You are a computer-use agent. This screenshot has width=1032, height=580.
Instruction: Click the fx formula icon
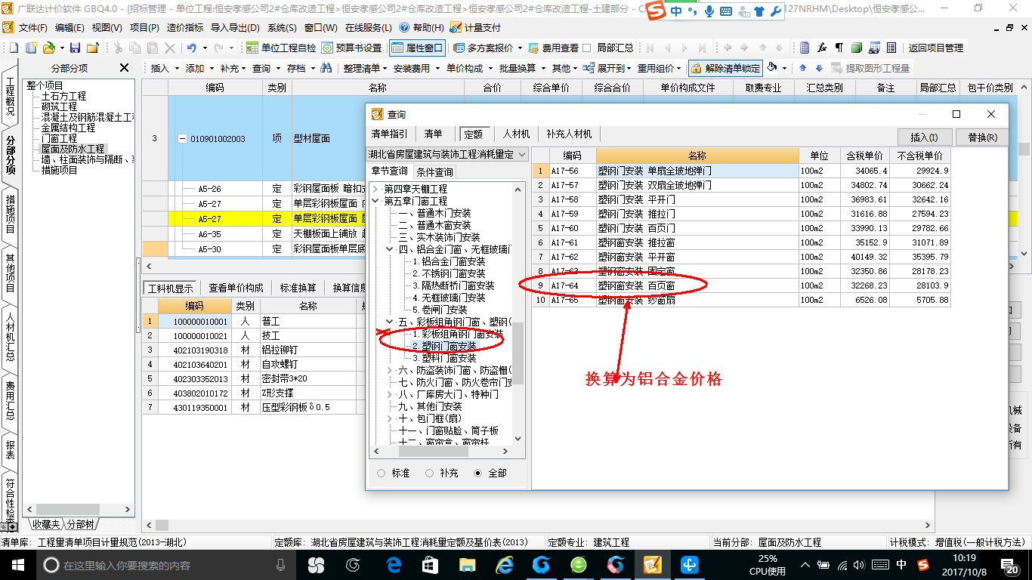point(822,48)
